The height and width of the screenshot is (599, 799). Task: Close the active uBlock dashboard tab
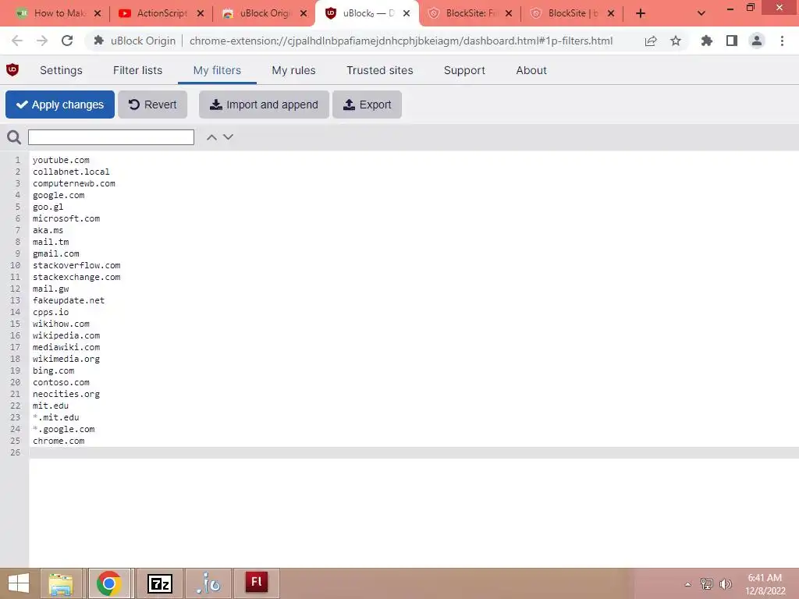pyautogui.click(x=407, y=13)
